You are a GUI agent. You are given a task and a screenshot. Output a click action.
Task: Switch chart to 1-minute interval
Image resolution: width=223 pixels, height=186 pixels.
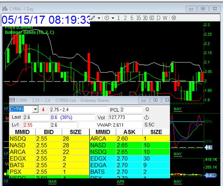pos(119,17)
